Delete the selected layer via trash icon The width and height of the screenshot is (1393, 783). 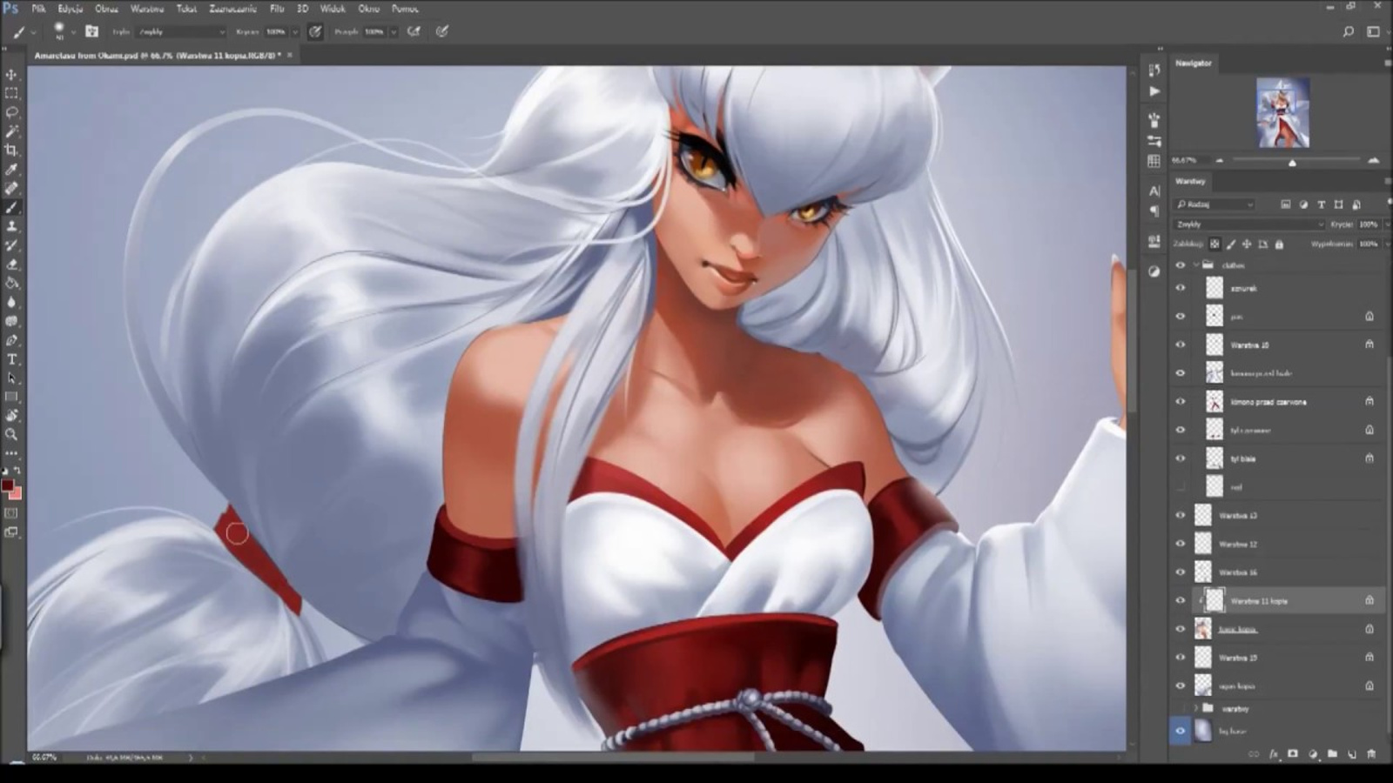[x=1371, y=754]
